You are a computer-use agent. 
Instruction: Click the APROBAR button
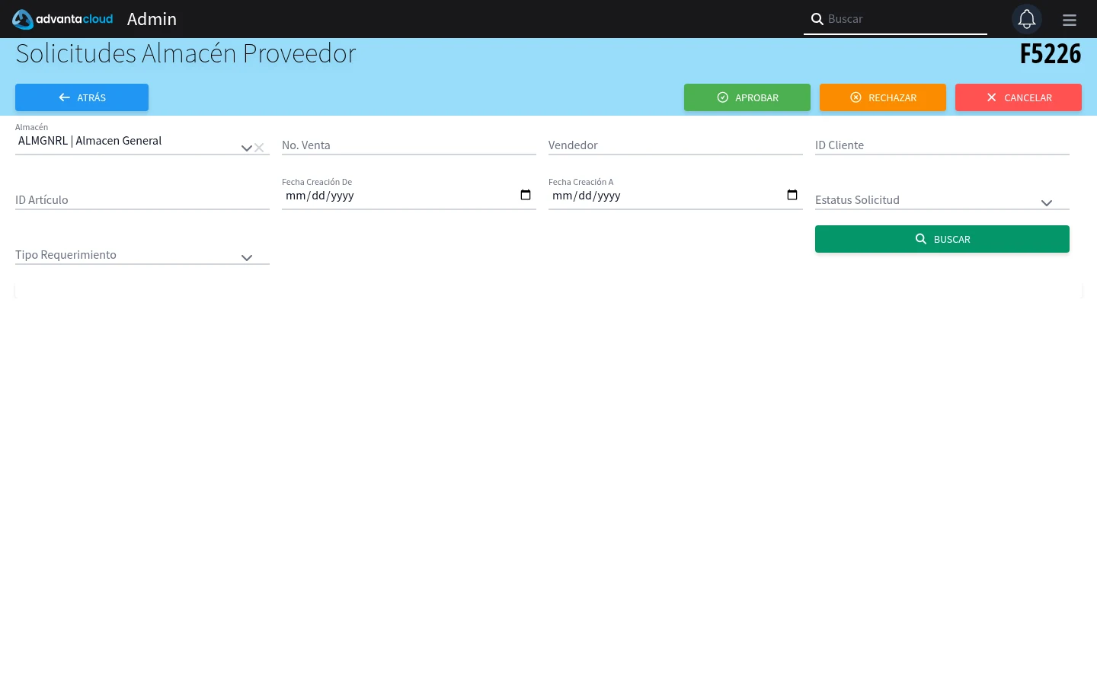click(747, 97)
